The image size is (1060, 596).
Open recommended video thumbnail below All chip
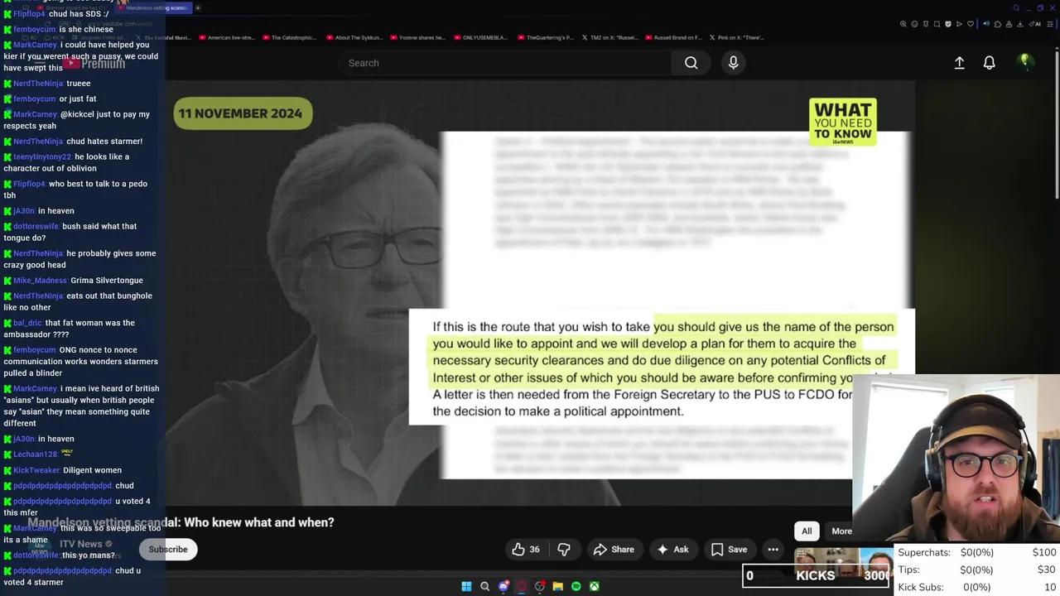(844, 561)
